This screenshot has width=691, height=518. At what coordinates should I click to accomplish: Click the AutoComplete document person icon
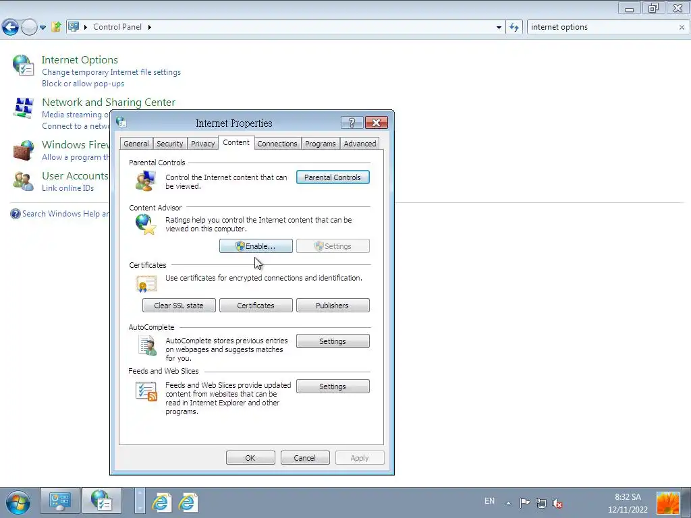(147, 345)
